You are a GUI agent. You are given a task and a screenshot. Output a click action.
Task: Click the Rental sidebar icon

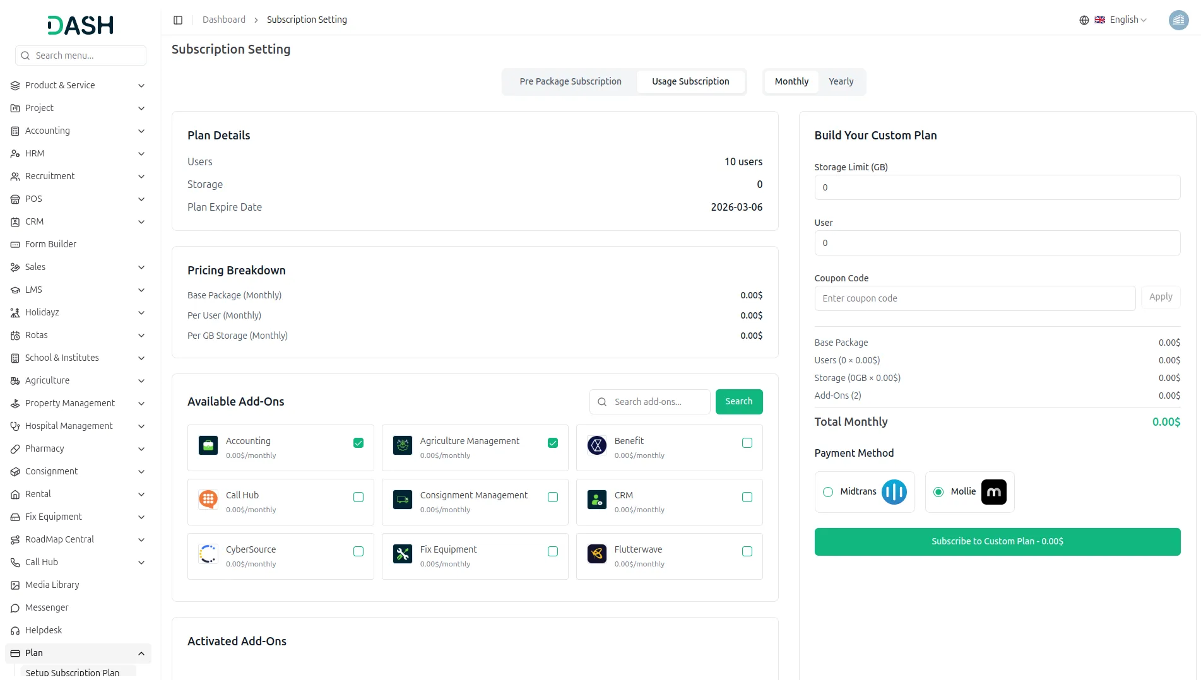click(15, 495)
